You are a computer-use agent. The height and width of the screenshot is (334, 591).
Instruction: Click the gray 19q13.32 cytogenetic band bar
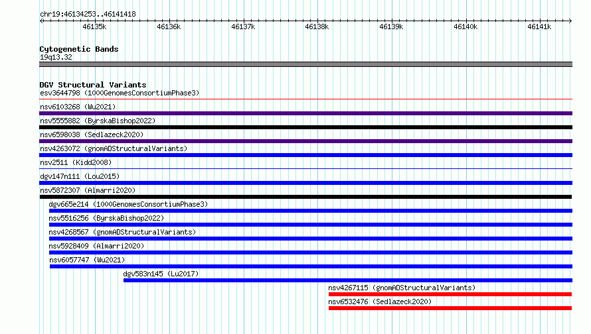point(305,64)
